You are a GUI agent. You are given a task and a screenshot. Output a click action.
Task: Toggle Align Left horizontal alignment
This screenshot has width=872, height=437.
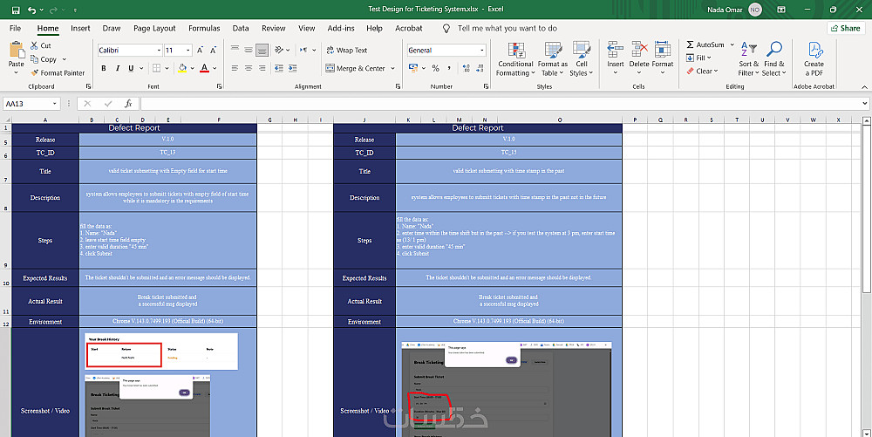235,68
